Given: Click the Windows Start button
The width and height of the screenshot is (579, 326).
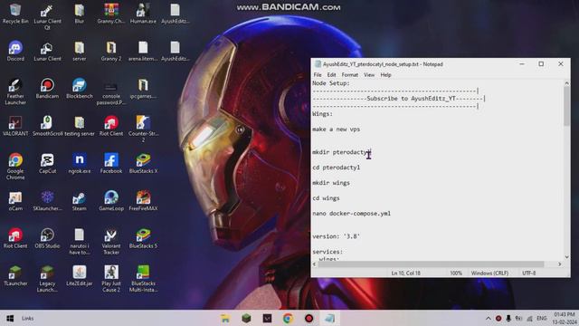Looking at the screenshot, I should coord(10,318).
